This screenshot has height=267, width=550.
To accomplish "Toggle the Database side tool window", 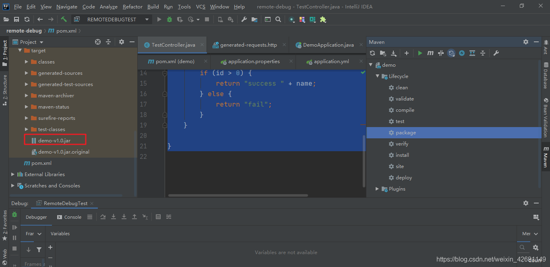I will [546, 76].
